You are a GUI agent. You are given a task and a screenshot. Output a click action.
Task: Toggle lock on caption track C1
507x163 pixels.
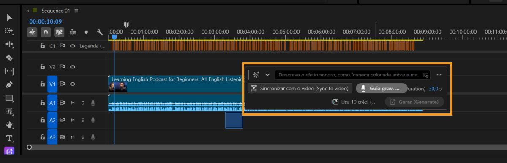pyautogui.click(x=42, y=46)
